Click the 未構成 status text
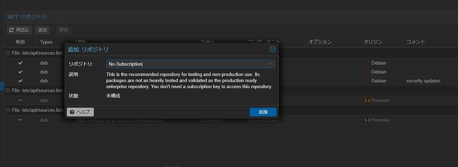 pyautogui.click(x=113, y=96)
